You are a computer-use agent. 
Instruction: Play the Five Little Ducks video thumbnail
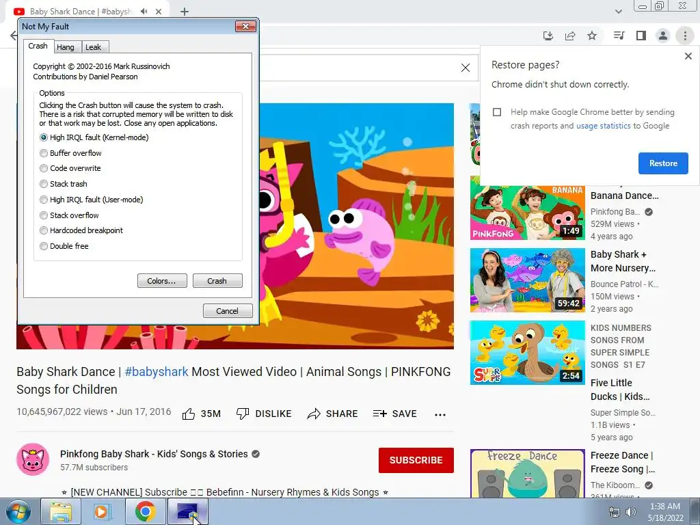[527, 353]
